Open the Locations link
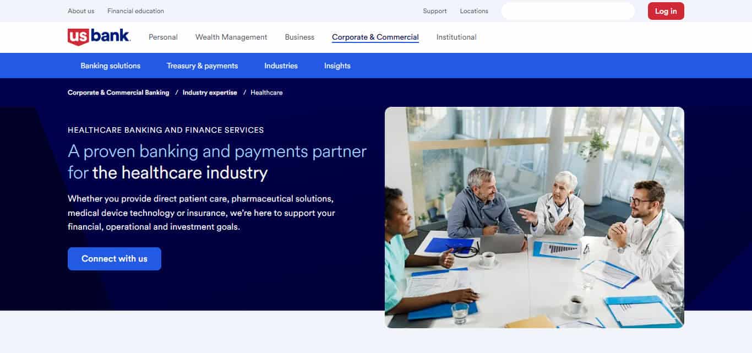 [474, 11]
